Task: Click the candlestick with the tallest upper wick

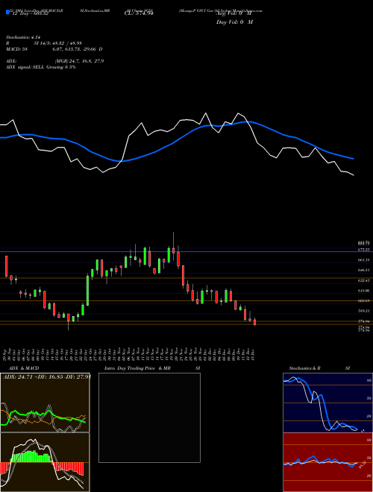Action: [x=173, y=247]
